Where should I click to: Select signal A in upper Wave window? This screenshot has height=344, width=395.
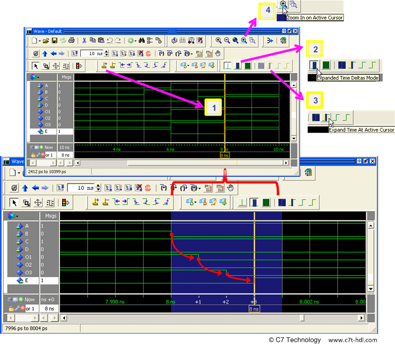pyautogui.click(x=43, y=85)
